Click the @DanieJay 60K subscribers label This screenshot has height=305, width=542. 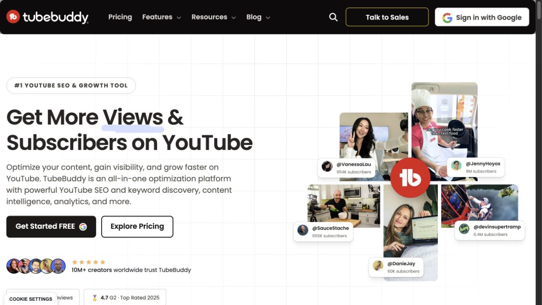point(396,267)
